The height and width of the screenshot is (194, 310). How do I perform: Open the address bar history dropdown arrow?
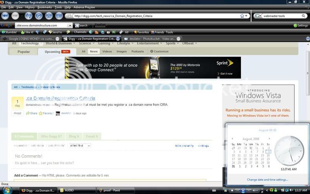pos(246,16)
